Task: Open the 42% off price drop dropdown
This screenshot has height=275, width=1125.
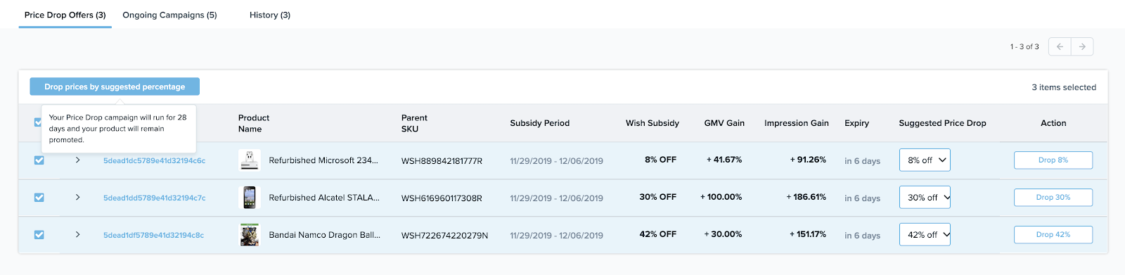Action: pyautogui.click(x=925, y=235)
